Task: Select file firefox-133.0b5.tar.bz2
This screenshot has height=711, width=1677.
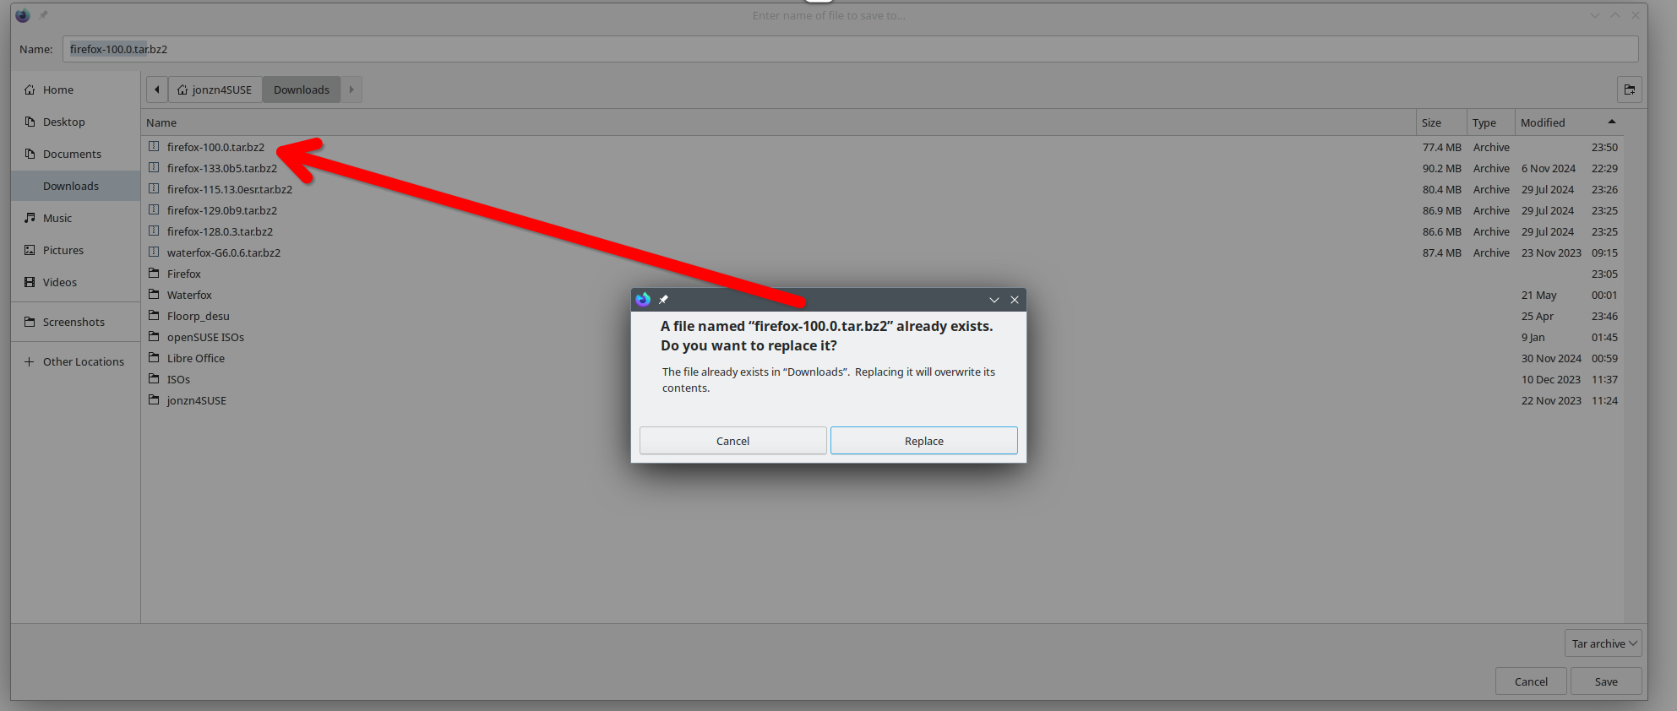Action: (x=882, y=168)
